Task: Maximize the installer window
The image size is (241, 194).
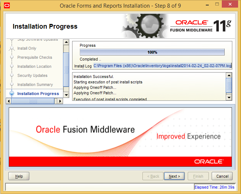Action: pos(217,4)
